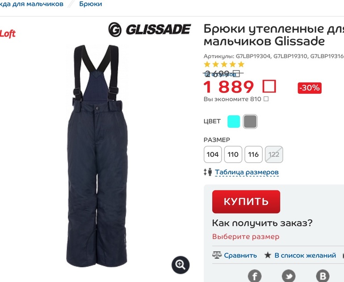Select size 110
Image resolution: width=344 pixels, height=282 pixels.
point(233,154)
